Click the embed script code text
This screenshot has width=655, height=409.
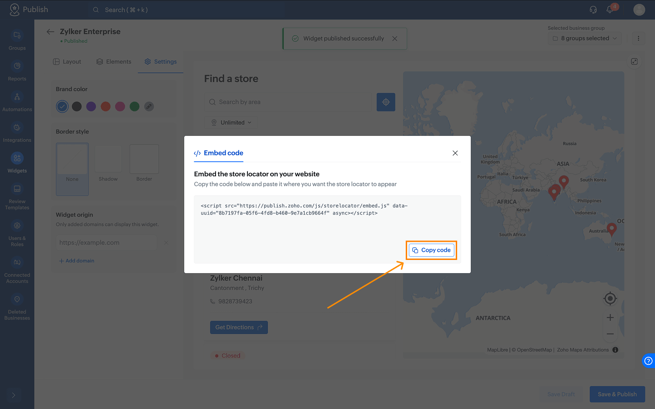point(304,209)
